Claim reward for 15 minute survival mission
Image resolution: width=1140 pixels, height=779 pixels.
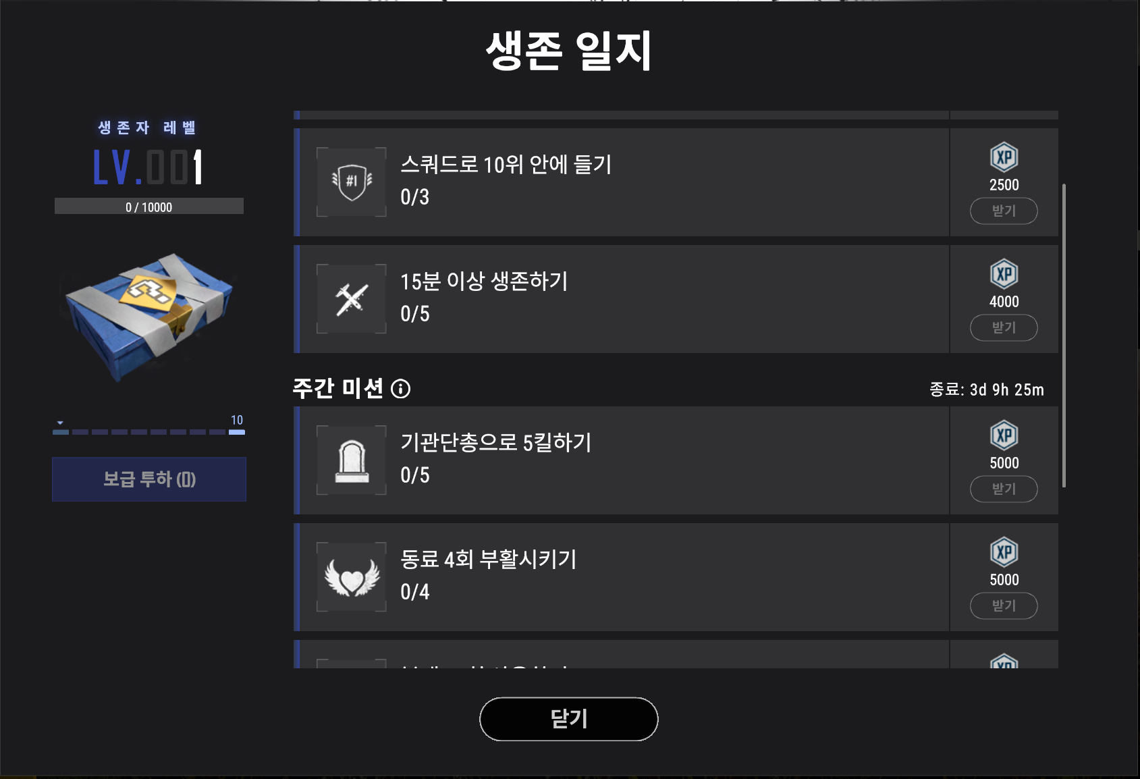click(x=1004, y=327)
